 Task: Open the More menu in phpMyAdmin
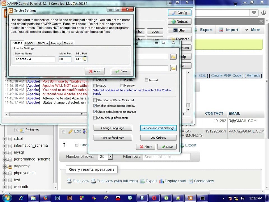(x=252, y=30)
